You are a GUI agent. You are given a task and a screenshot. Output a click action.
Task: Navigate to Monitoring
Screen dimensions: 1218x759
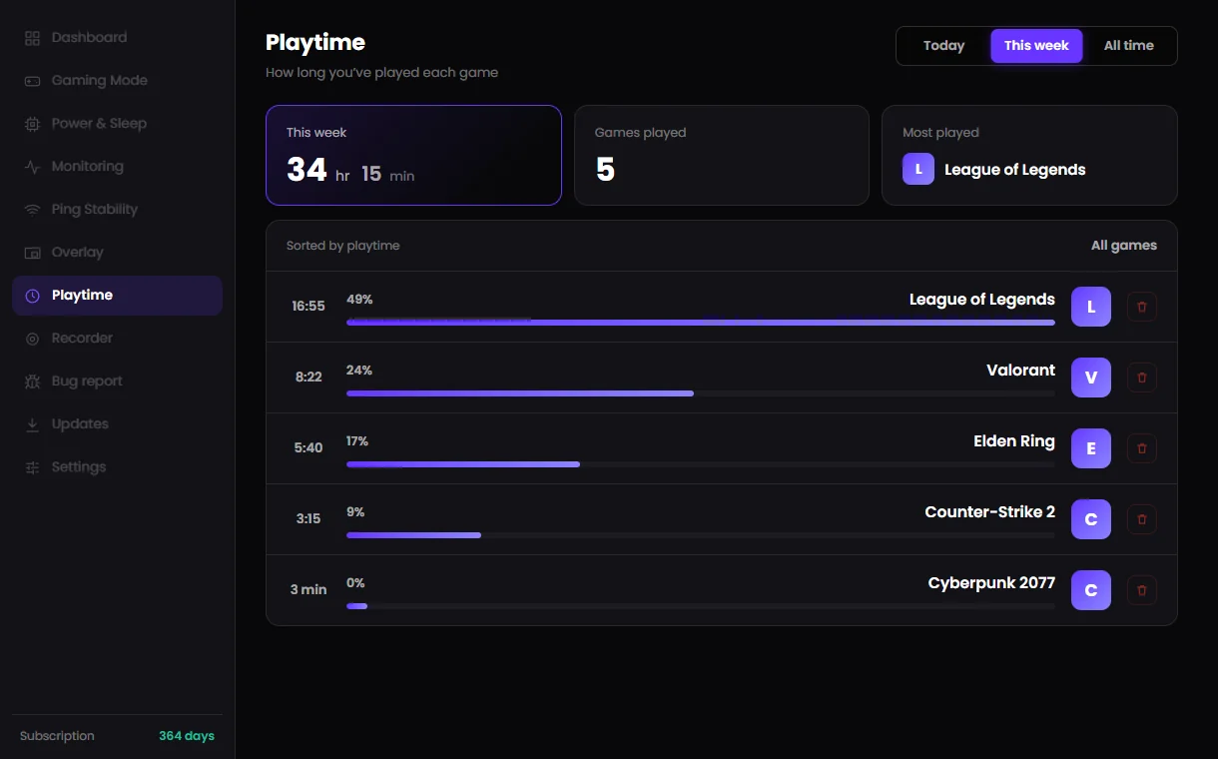(x=117, y=167)
